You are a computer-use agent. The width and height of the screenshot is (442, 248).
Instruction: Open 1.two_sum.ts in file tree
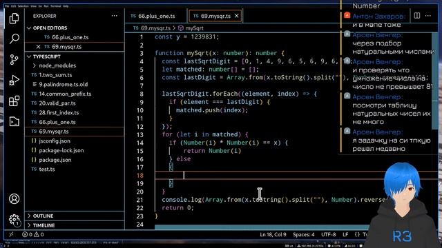pyautogui.click(x=75, y=75)
